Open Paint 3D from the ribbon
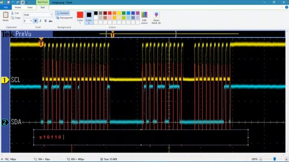The width and height of the screenshot is (289, 162). [156, 18]
